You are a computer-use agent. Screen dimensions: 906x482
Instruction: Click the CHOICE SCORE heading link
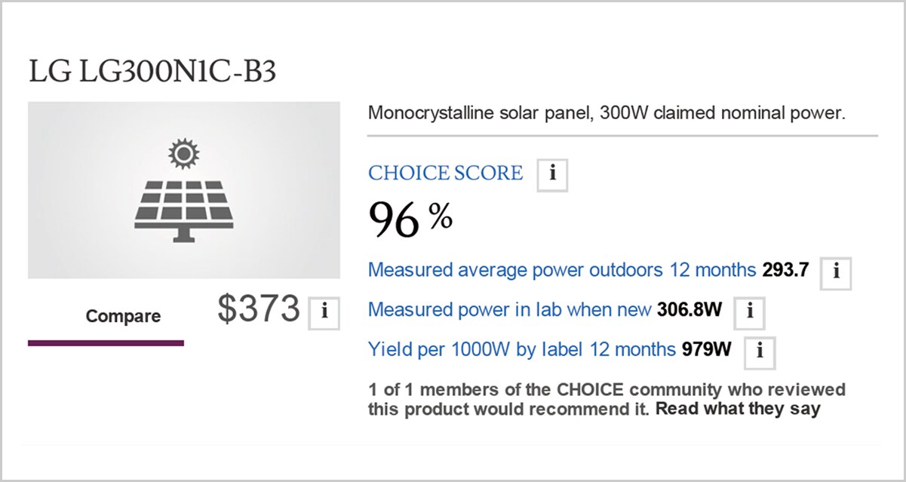[x=445, y=173]
